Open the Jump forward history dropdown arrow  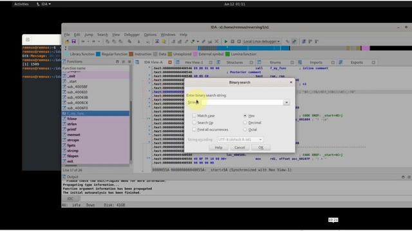point(98,41)
